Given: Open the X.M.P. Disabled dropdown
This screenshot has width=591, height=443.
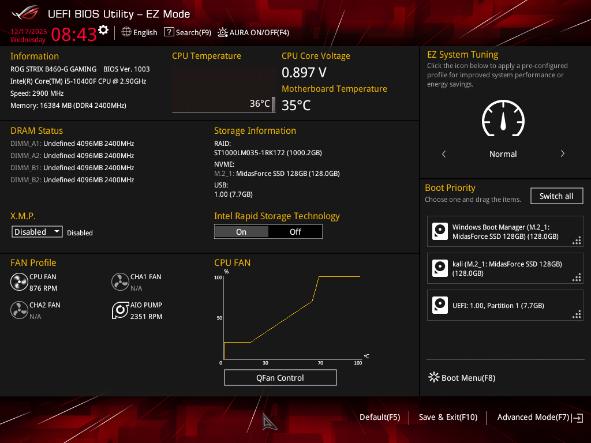Looking at the screenshot, I should tap(38, 232).
